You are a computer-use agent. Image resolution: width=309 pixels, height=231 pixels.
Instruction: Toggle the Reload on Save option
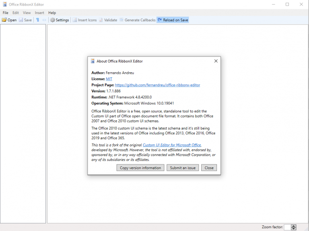click(173, 20)
